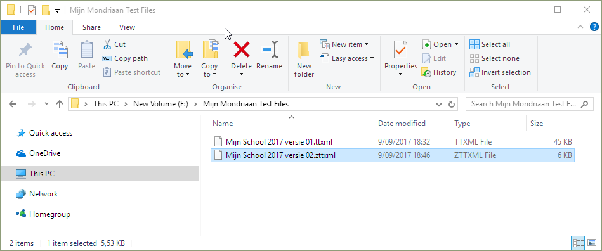Select Mijn School 2017 versie 01.ttxml
The width and height of the screenshot is (602, 251).
click(393, 142)
